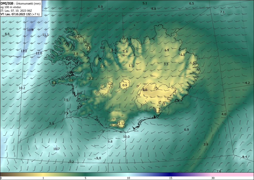Screen dimensions: 254x180
Task: Click the 9.4 value label
Action: pos(245,157)
